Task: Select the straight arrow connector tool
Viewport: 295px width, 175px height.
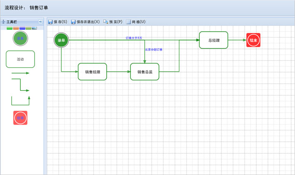Action: point(20,73)
